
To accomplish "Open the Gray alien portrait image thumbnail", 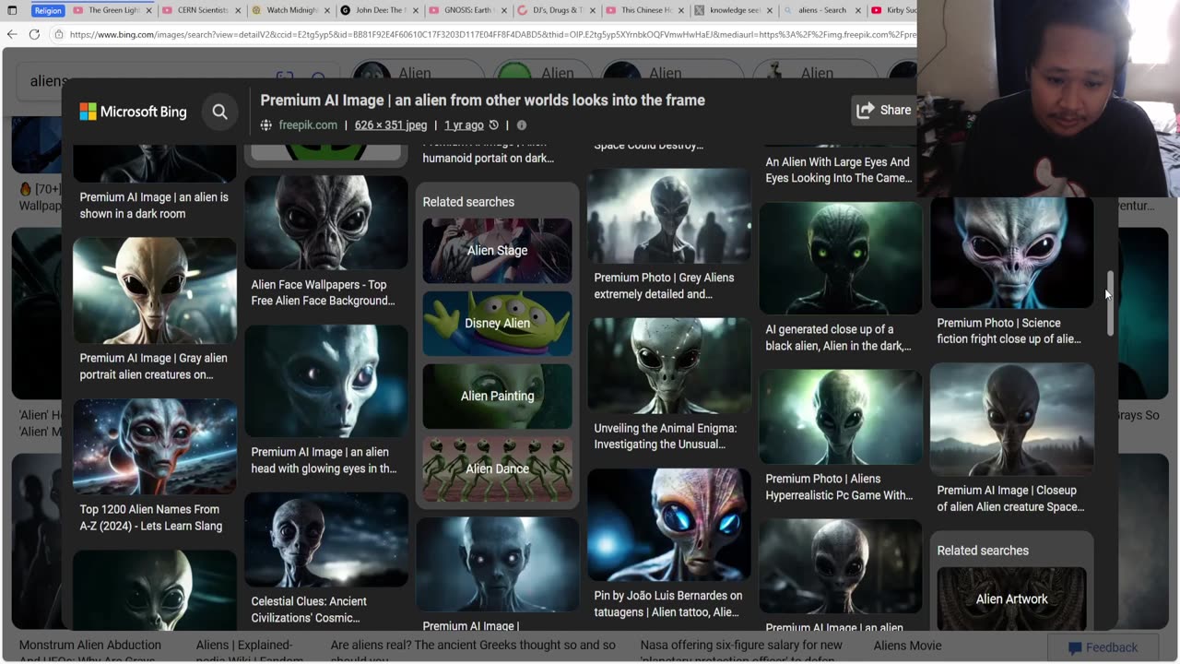I will click(x=155, y=290).
